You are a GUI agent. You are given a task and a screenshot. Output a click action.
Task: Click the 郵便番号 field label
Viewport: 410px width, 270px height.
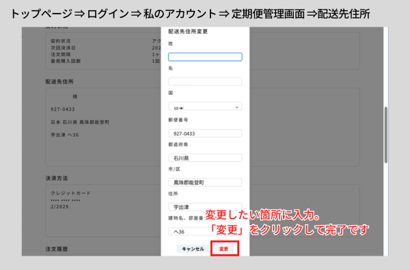click(178, 120)
